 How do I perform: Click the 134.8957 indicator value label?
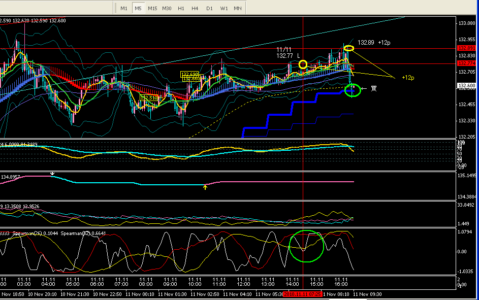(10, 177)
